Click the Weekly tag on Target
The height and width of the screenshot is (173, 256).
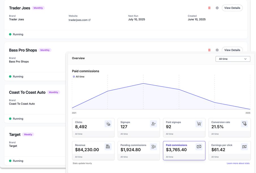tap(28, 135)
